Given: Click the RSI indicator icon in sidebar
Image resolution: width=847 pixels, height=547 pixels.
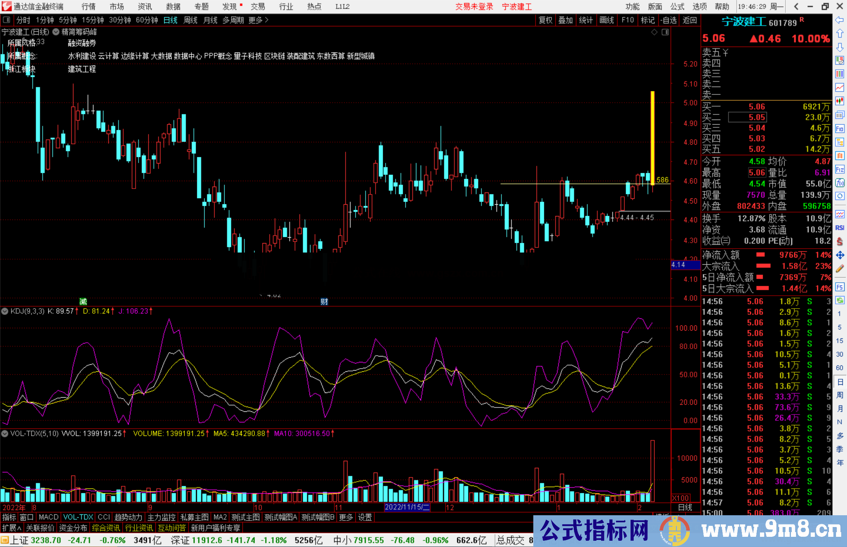Looking at the screenshot, I should [840, 228].
